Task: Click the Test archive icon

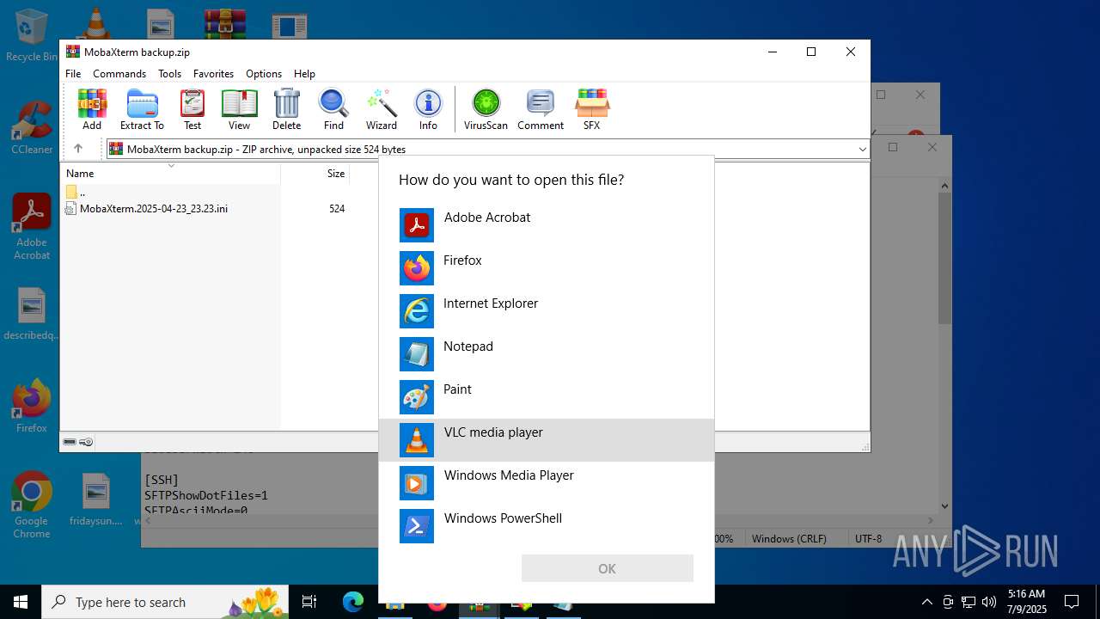Action: [192, 109]
